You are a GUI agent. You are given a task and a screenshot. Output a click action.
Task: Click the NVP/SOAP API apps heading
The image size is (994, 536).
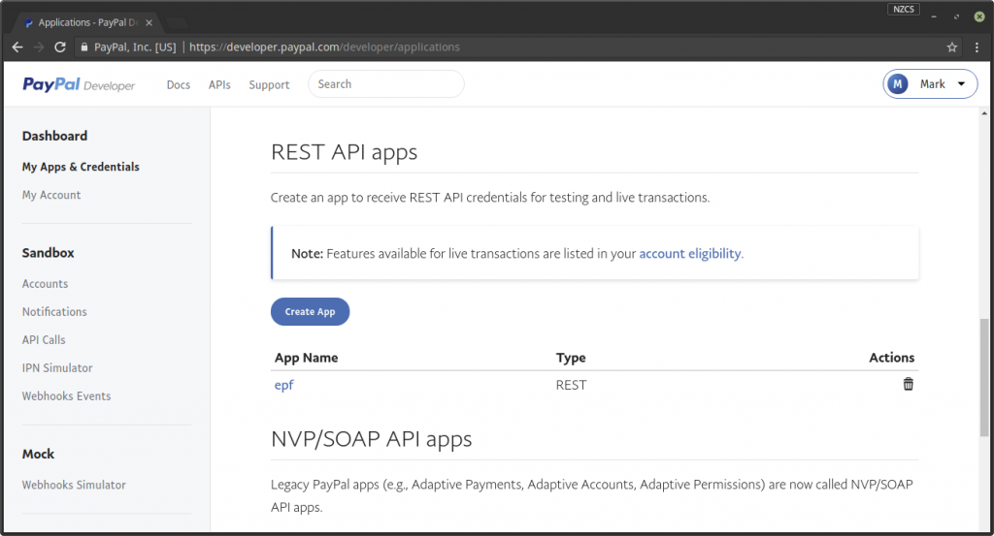pos(372,439)
